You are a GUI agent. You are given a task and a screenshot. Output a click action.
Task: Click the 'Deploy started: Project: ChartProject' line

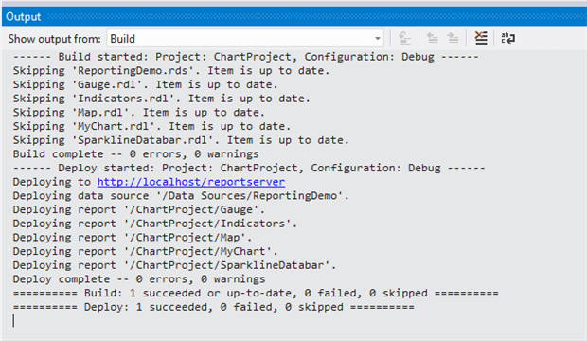(x=249, y=168)
